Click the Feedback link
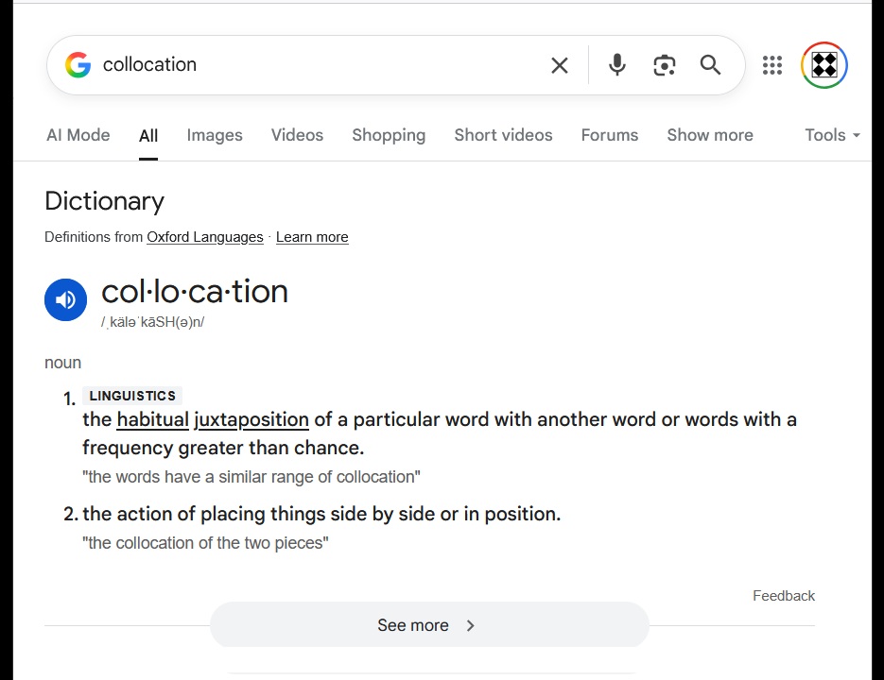This screenshot has width=884, height=680. click(x=783, y=596)
